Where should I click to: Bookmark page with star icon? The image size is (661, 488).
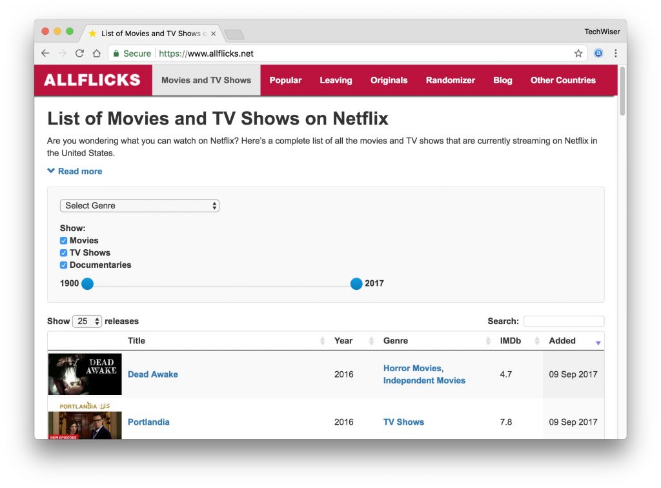click(x=578, y=54)
